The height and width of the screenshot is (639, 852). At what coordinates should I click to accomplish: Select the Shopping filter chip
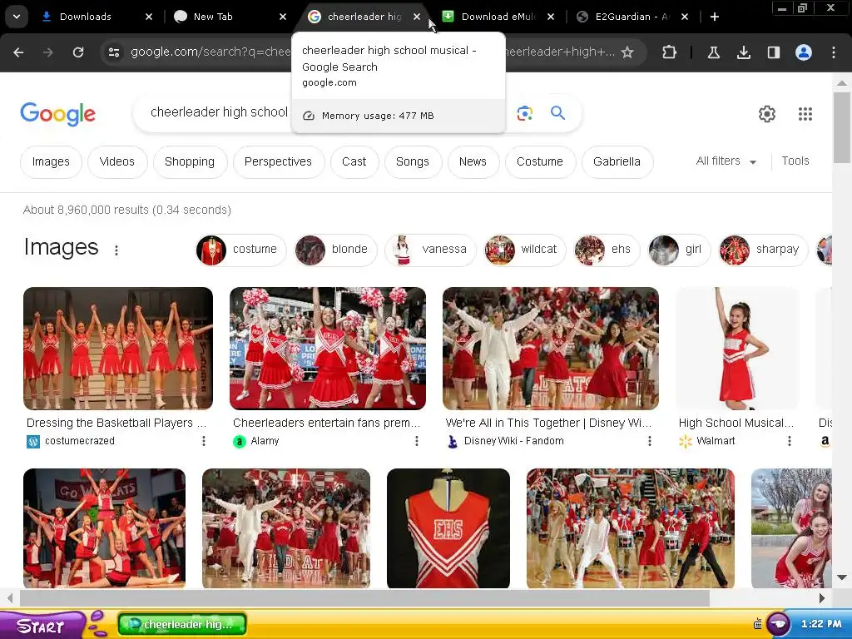[190, 162]
